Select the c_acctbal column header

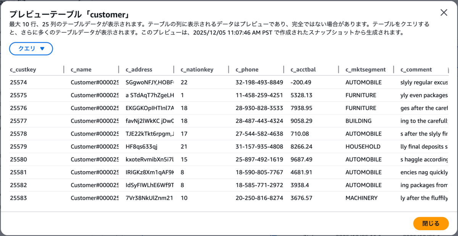pos(303,70)
